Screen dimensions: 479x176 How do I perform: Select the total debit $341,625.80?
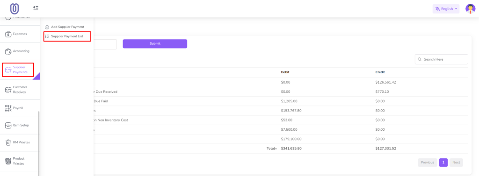click(x=291, y=148)
